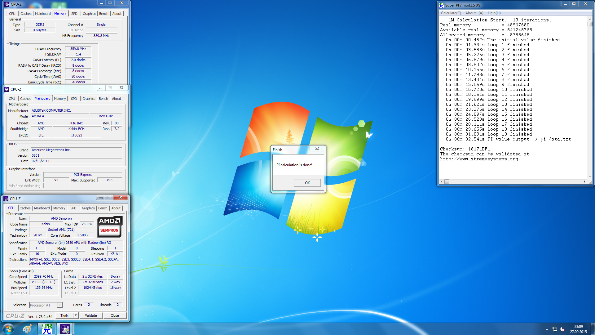595x335 pixels.
Task: Click the muted volume tray icon
Action: point(562,329)
